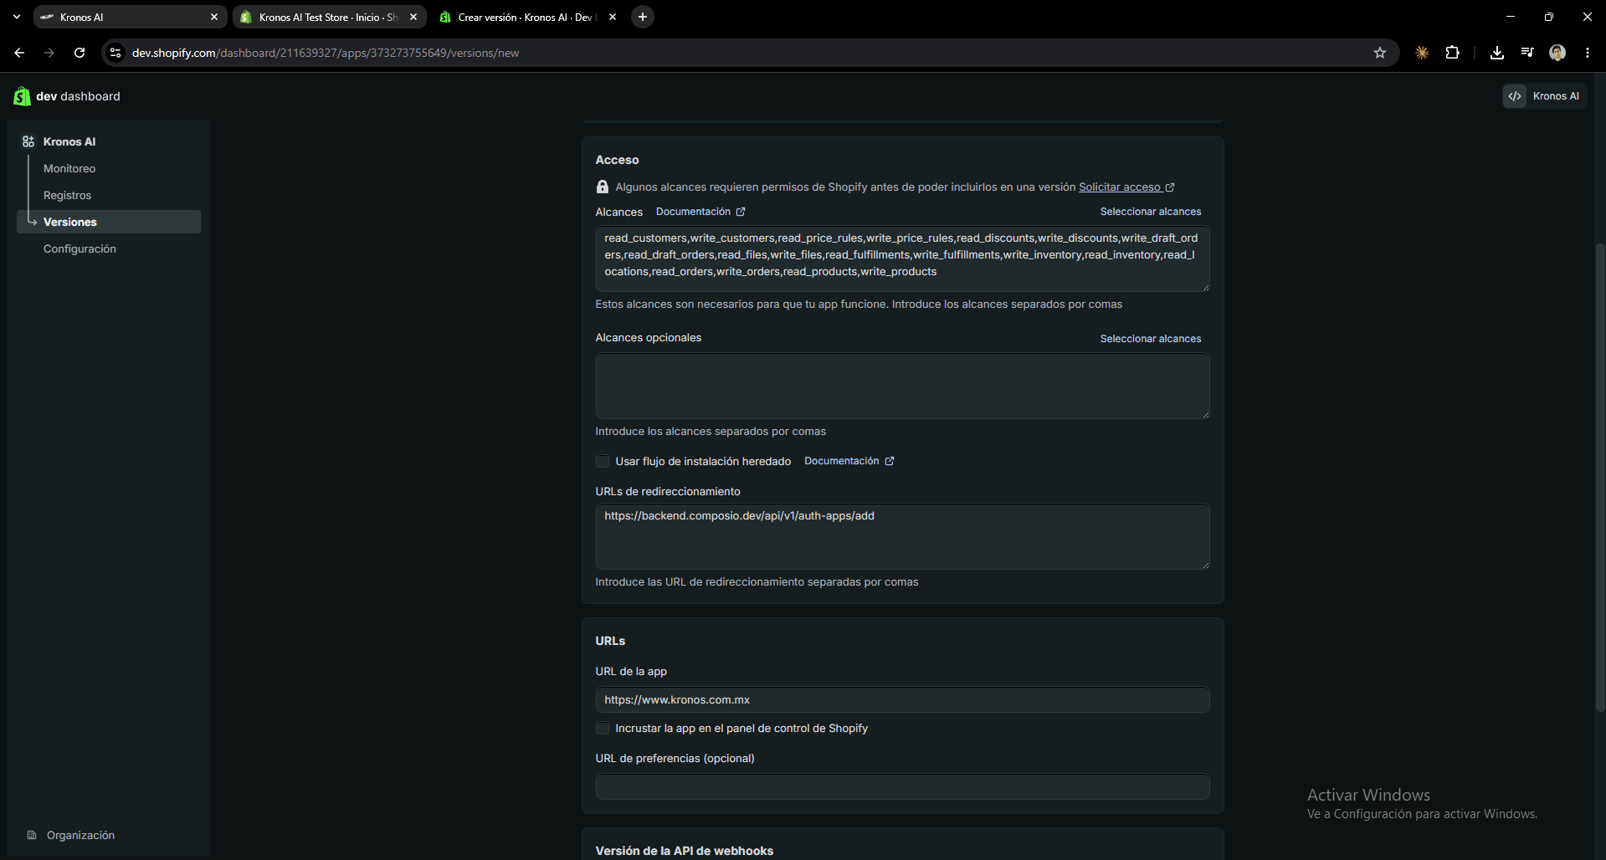Select Versiones in the sidebar
The height and width of the screenshot is (860, 1606).
tap(109, 222)
